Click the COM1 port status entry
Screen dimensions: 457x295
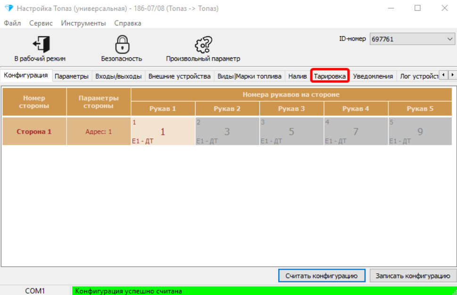click(x=35, y=291)
